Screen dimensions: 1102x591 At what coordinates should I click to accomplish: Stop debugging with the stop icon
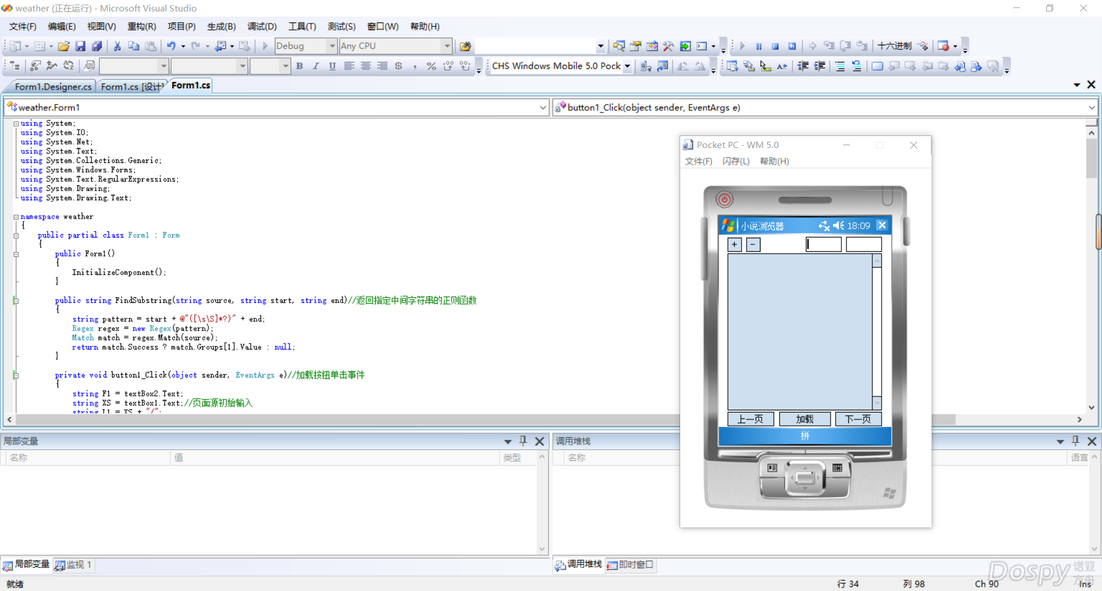tap(775, 46)
